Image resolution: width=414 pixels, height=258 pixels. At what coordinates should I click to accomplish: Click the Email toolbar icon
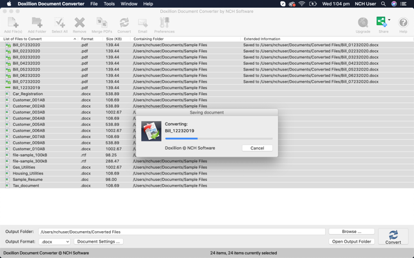click(x=142, y=22)
